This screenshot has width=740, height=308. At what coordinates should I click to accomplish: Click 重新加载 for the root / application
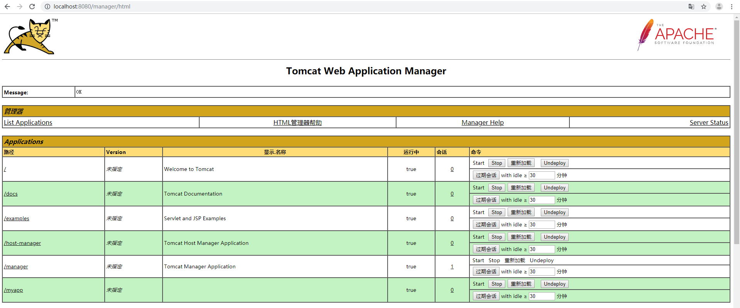tap(521, 163)
